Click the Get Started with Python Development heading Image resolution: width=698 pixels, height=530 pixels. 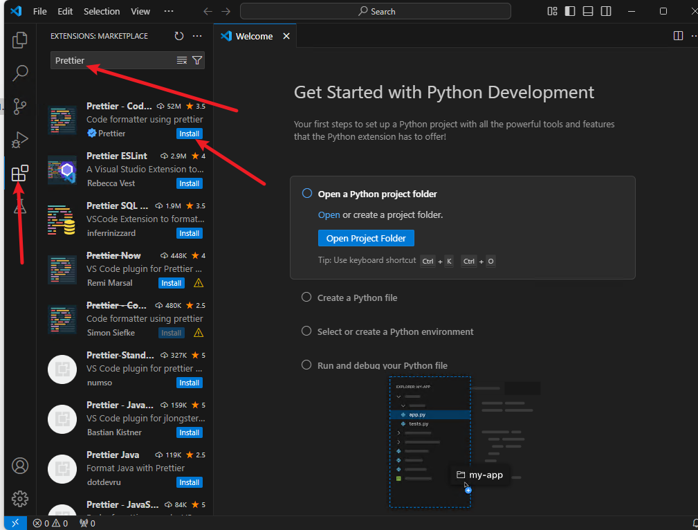(444, 92)
